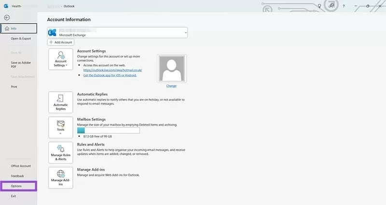Open the Automatic Replies icon button
The height and width of the screenshot is (205, 386).
tap(61, 102)
